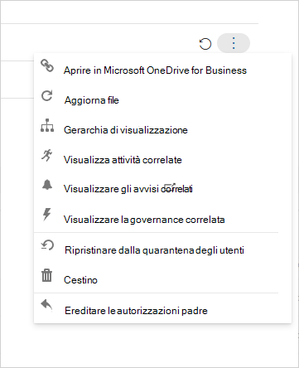This screenshot has height=368, width=299.
Task: Click the undo quarantine restore icon
Action: click(x=47, y=245)
